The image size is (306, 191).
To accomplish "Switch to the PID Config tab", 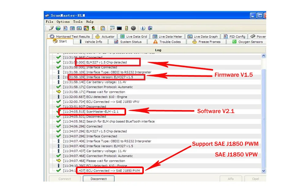I will (x=234, y=36).
